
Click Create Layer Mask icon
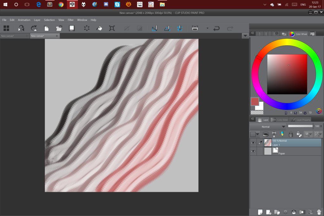pos(302,212)
